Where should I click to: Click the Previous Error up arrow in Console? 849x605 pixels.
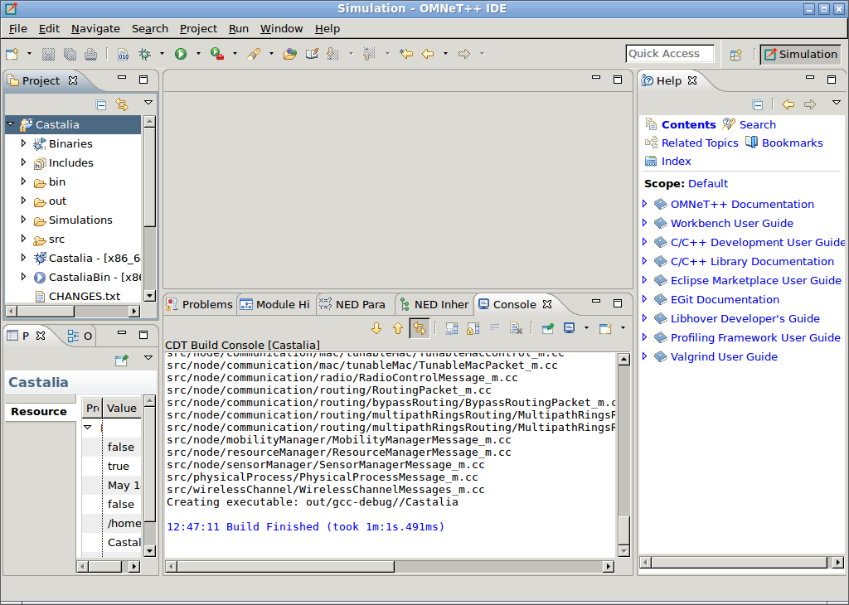[398, 328]
